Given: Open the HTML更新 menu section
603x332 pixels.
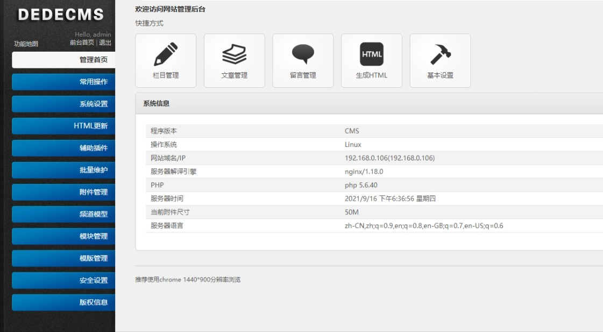Looking at the screenshot, I should point(62,126).
